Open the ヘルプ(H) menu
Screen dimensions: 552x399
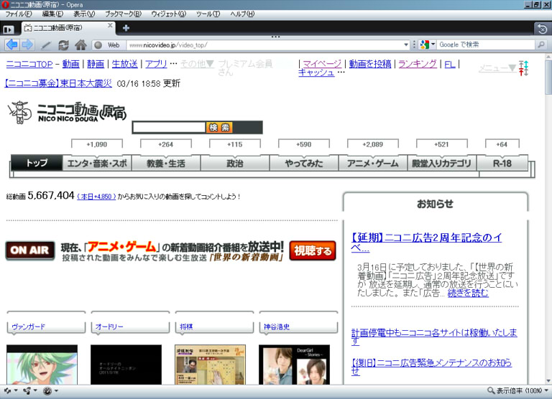242,14
